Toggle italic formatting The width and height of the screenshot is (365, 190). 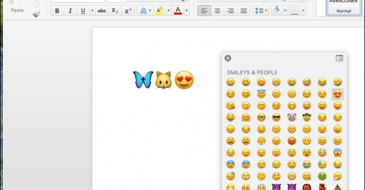(x=70, y=11)
